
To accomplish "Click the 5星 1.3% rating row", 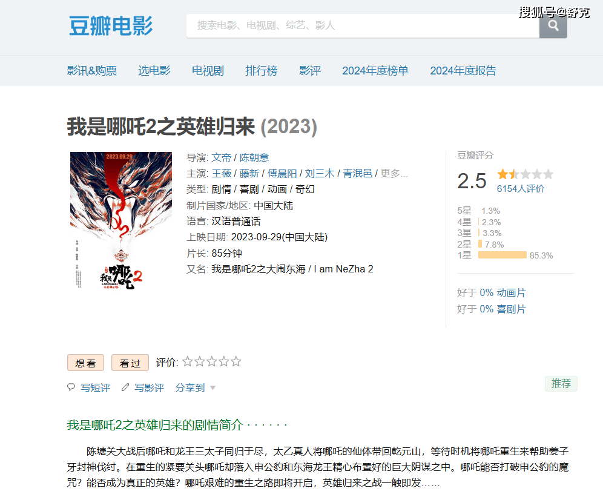I will coord(479,211).
